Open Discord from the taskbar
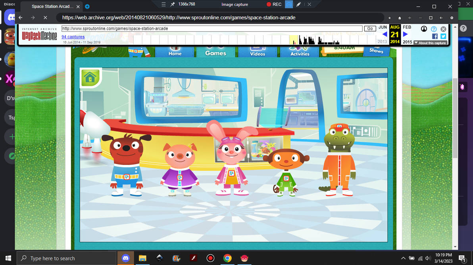 pos(125,258)
